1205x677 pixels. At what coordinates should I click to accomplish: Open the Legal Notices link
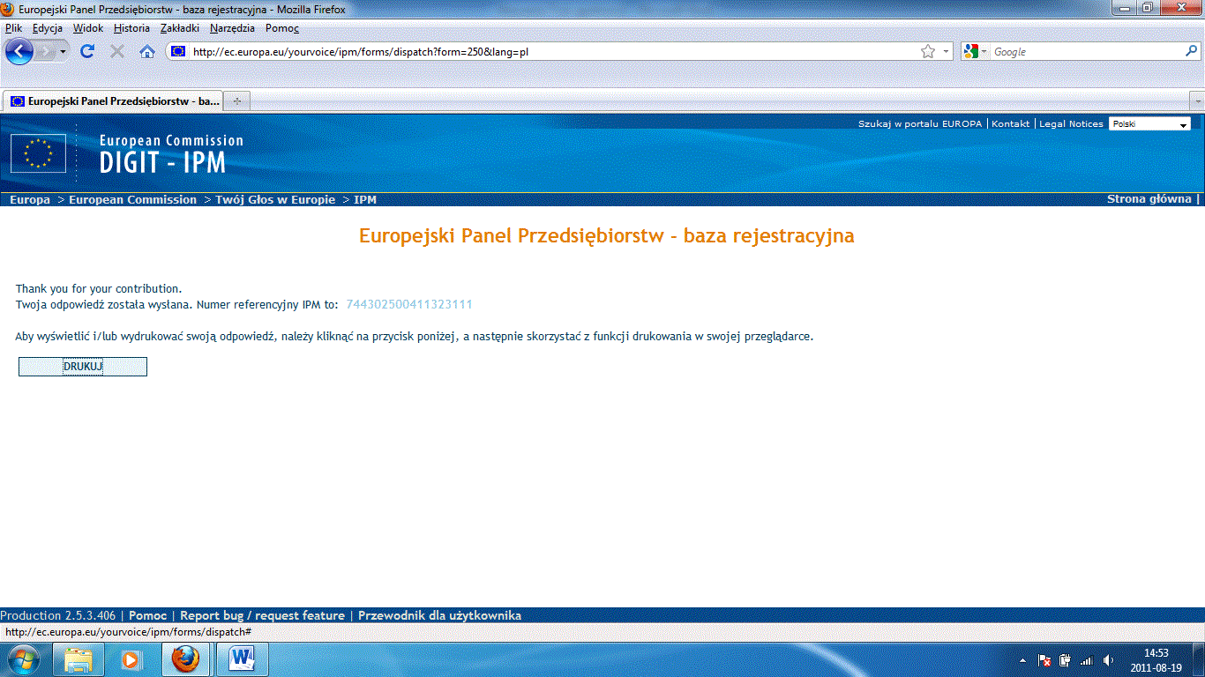tap(1071, 124)
